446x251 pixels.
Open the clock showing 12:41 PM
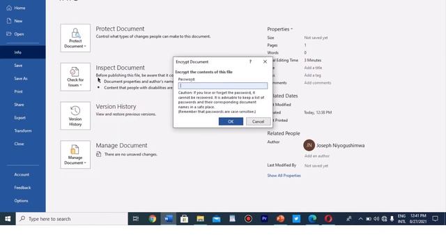(x=418, y=218)
